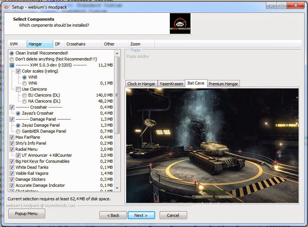Click the 140,0 MB size value
Screen dimensions: 308x227
click(x=104, y=95)
